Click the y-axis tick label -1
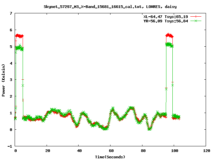The image size is (213, 160). coord(10,146)
